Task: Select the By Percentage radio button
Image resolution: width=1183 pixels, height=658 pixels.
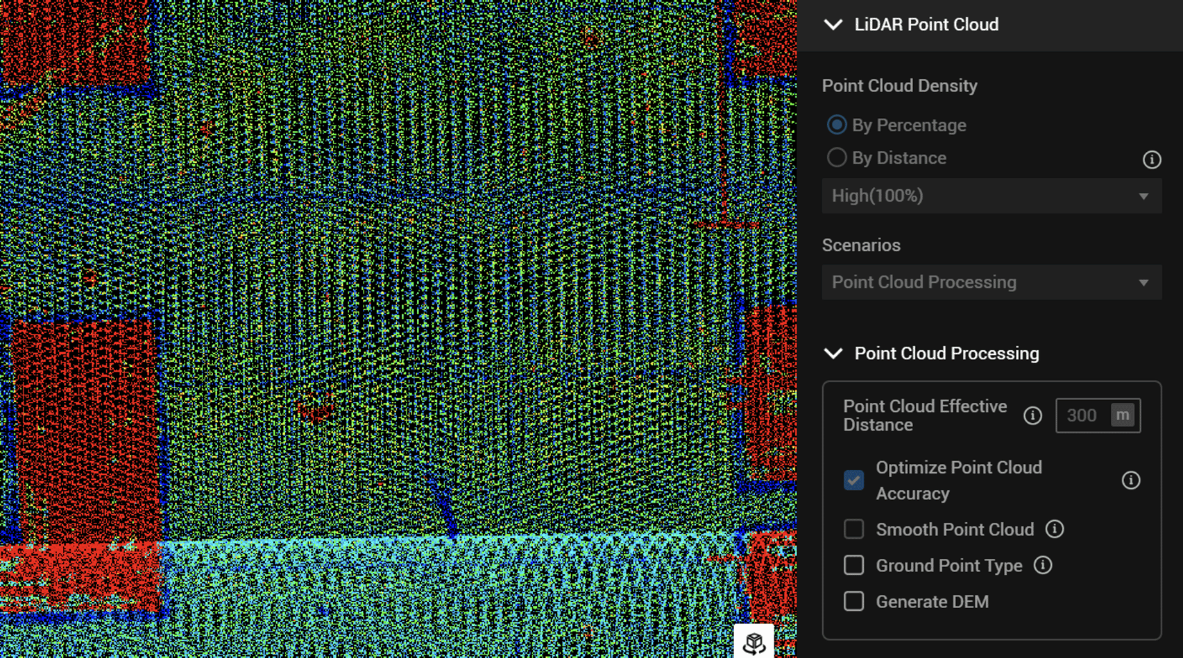Action: pyautogui.click(x=837, y=125)
